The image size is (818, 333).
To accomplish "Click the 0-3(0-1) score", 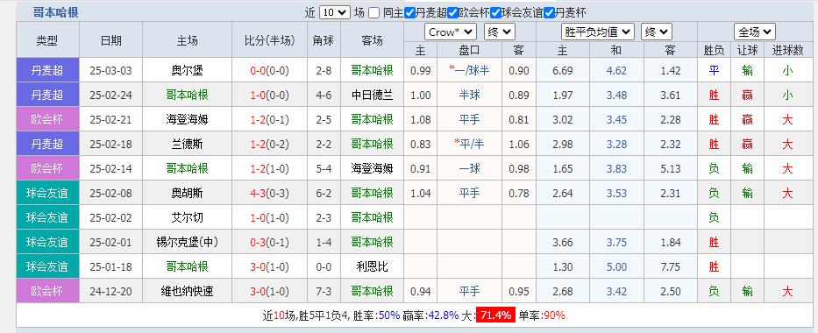I will (269, 243).
